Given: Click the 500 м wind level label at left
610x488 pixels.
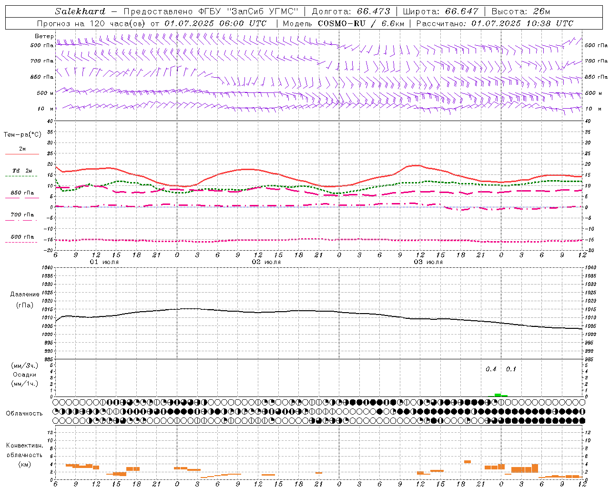Looking at the screenshot, I should coord(45,93).
